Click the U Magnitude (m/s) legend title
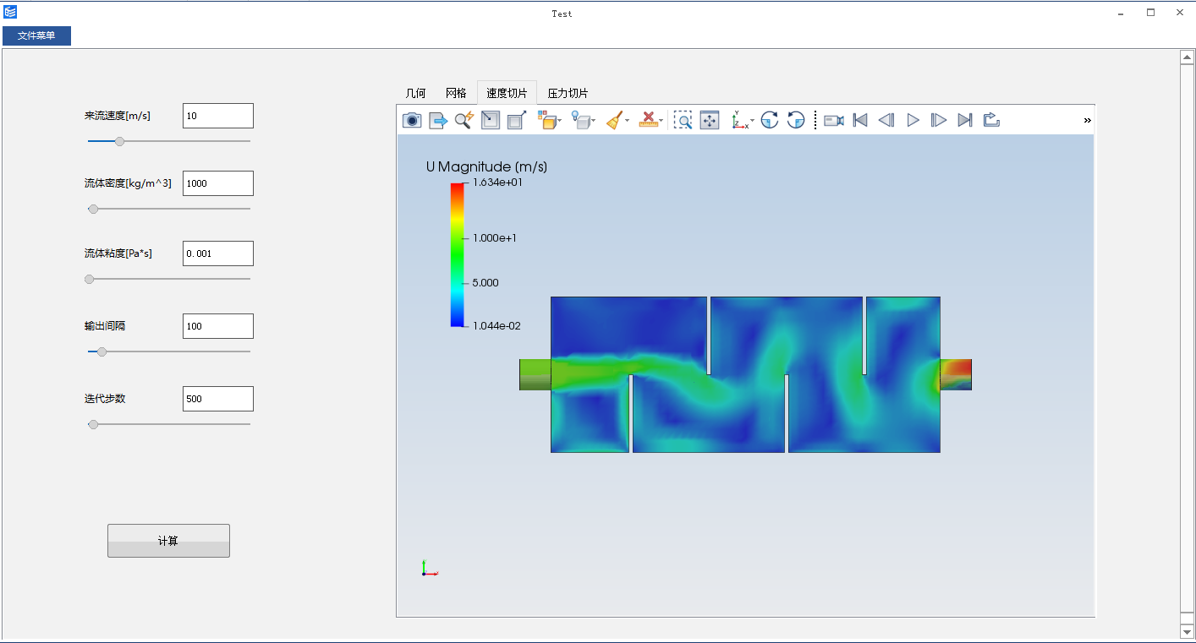This screenshot has width=1196, height=643. pyautogui.click(x=486, y=166)
